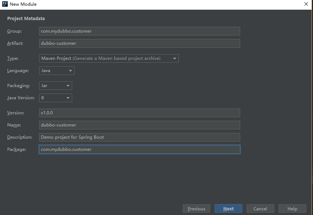This screenshot has width=313, height=215.
Task: Click the Description input field
Action: (x=140, y=137)
